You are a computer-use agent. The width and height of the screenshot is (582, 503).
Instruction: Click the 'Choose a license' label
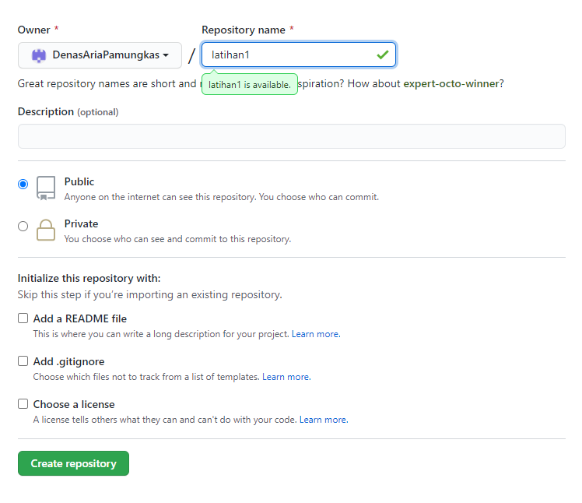(74, 404)
